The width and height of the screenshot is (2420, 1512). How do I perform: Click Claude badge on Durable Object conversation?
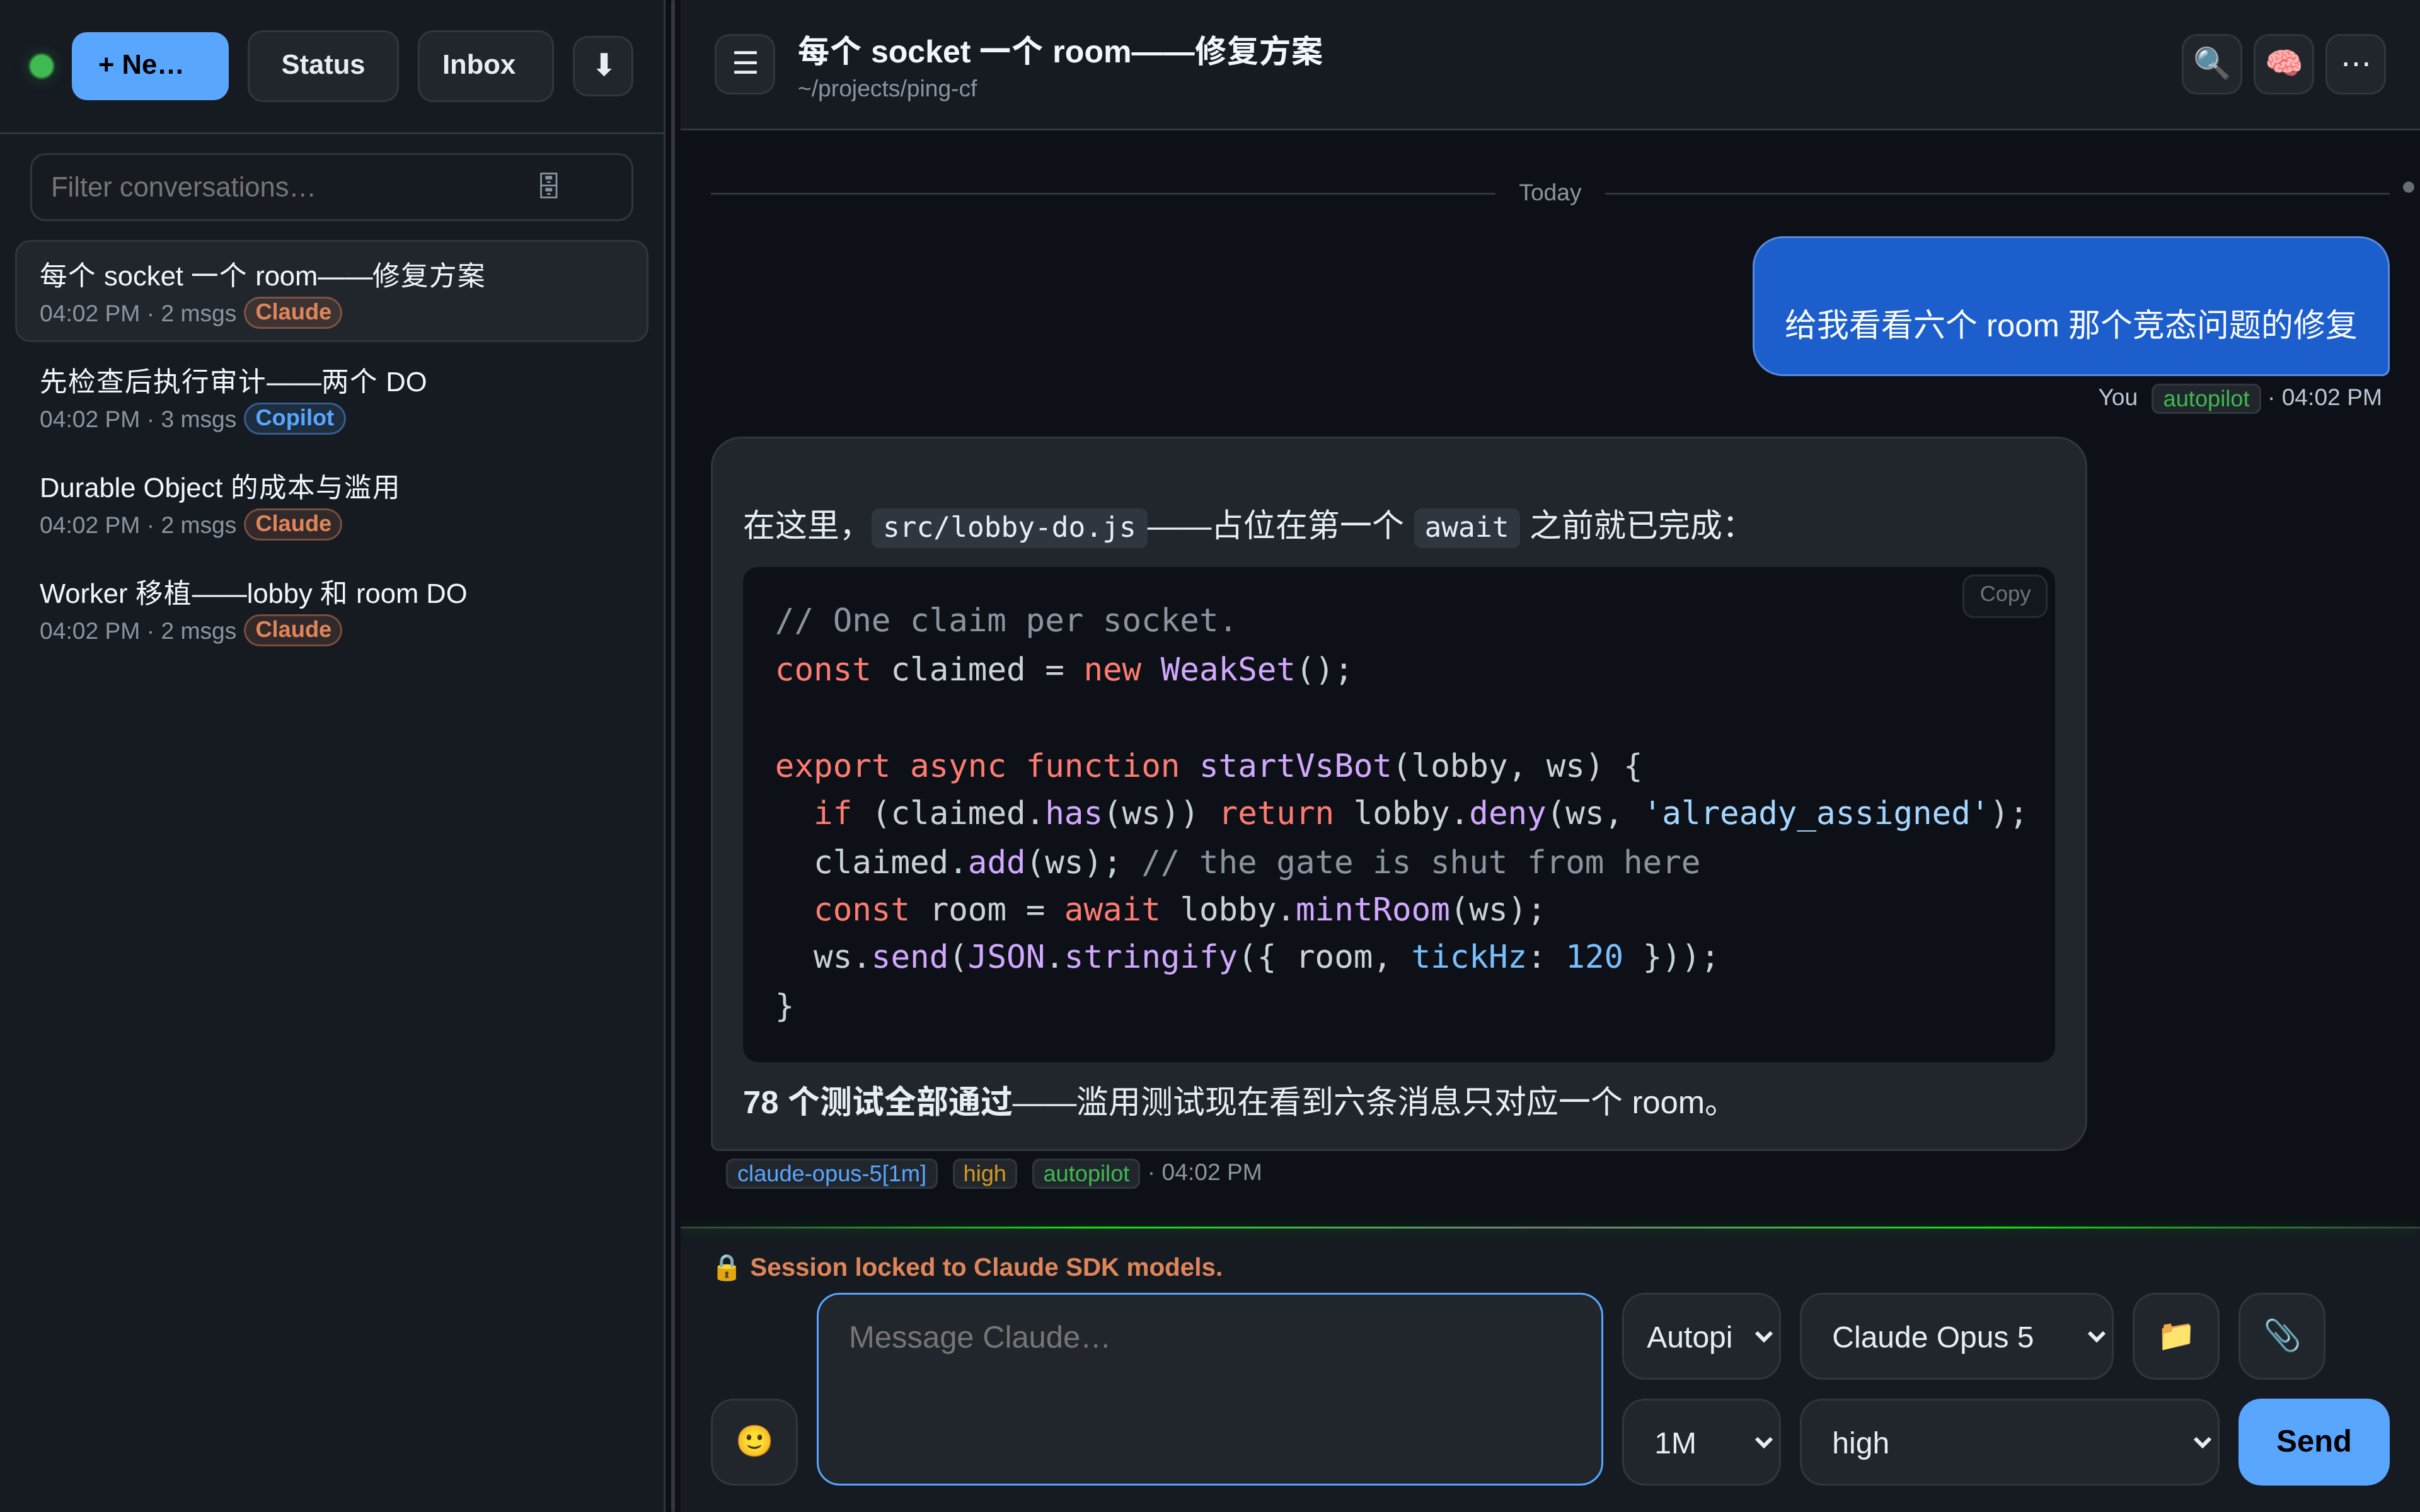coord(293,524)
